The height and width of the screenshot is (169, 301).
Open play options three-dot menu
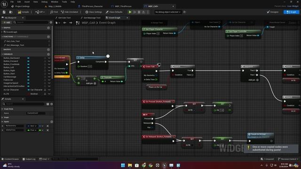(148, 12)
